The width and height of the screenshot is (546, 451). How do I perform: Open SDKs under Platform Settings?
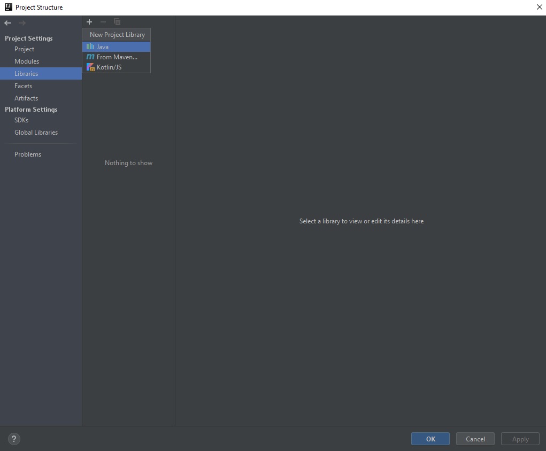click(21, 120)
